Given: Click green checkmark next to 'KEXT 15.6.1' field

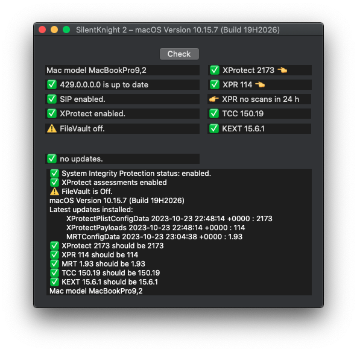Looking at the screenshot, I should point(214,129).
